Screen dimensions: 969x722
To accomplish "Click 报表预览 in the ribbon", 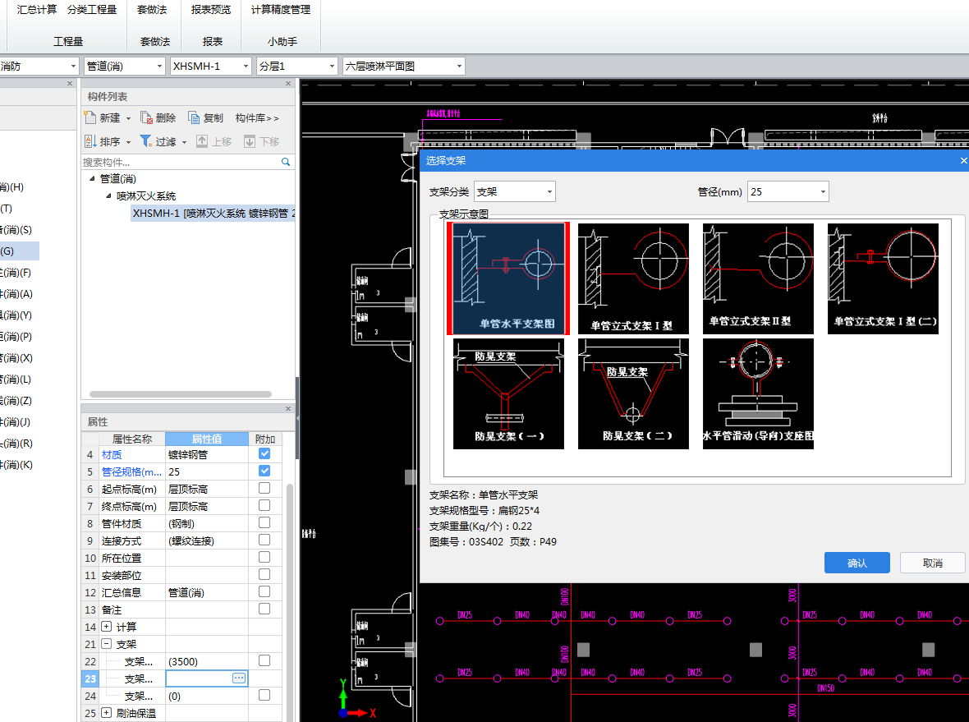I will (x=211, y=9).
